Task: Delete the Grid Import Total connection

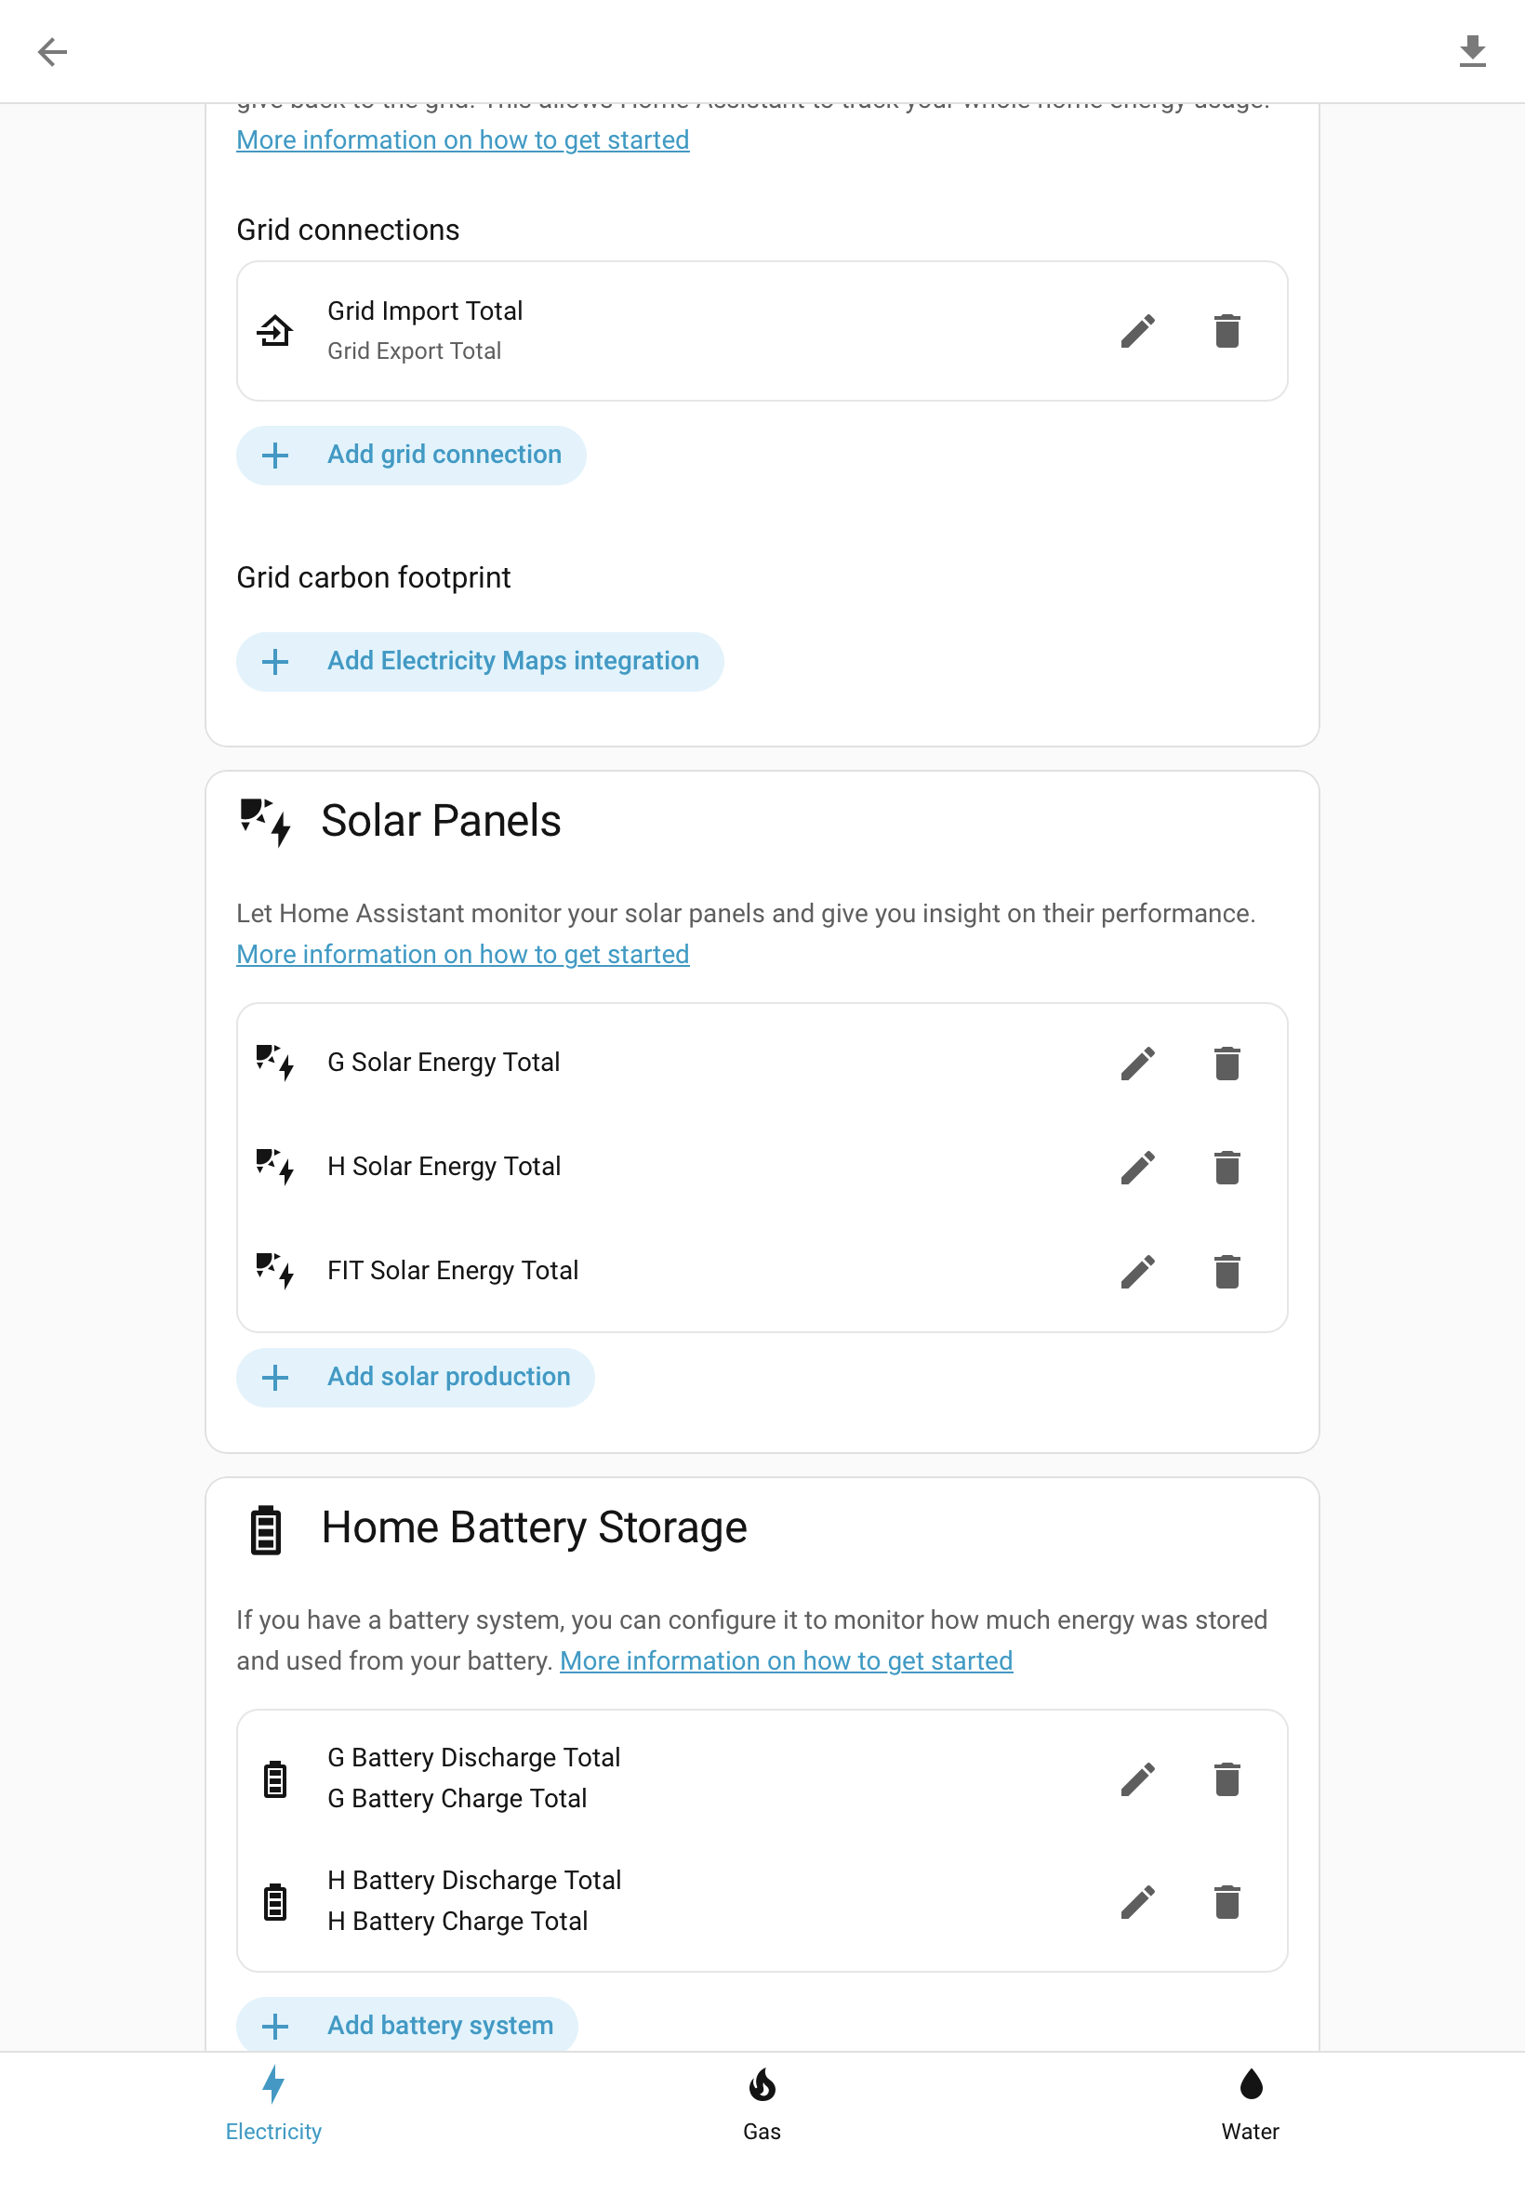Action: (1227, 332)
